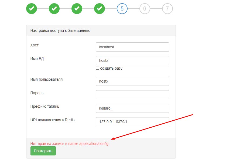This screenshot has width=226, height=163.
Task: Select the step 6 circle indicator
Action: [145, 9]
